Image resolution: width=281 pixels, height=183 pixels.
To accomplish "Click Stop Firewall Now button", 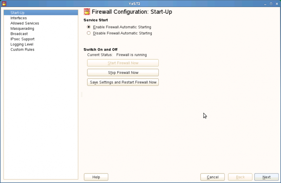I will pos(123,73).
